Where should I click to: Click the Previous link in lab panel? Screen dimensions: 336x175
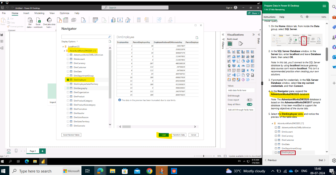click(x=271, y=160)
